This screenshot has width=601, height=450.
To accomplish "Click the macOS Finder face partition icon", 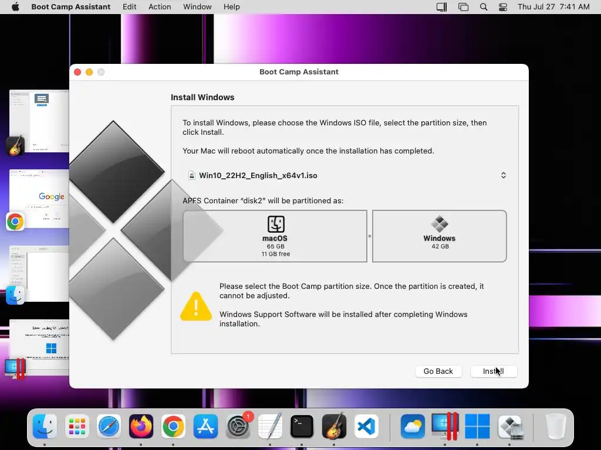I will [x=276, y=224].
